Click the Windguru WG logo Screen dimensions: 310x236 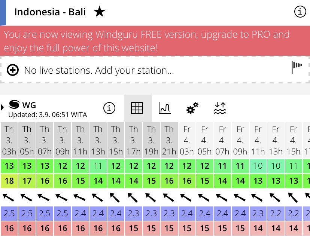22,105
